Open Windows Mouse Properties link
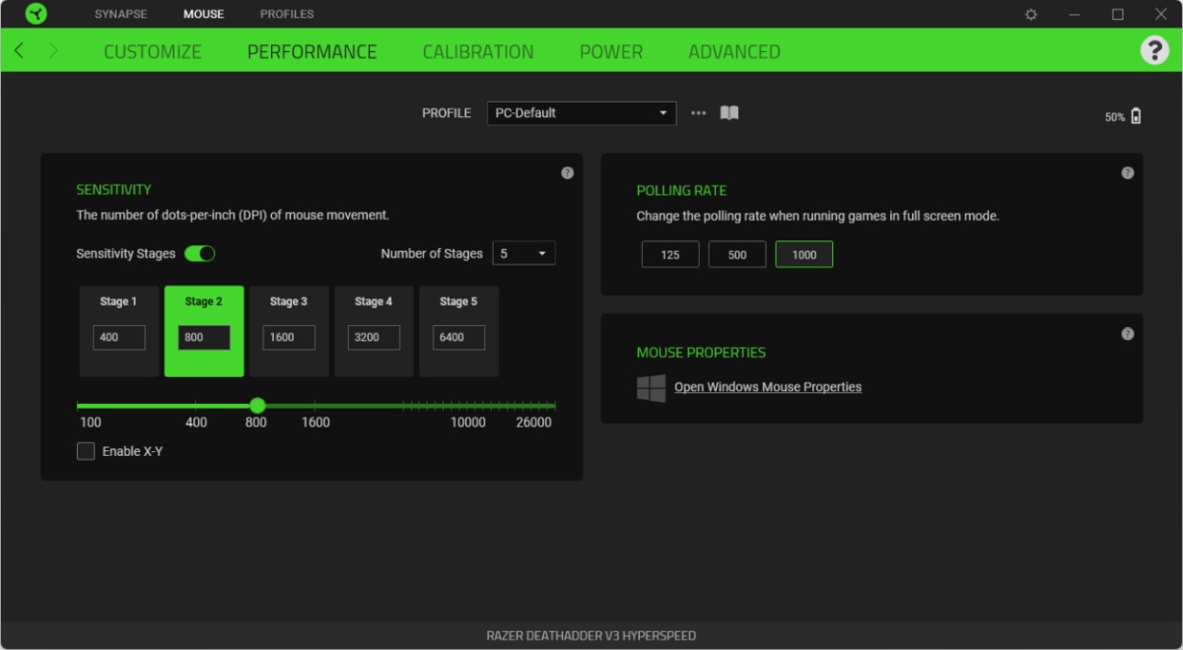Viewport: 1183px width, 650px height. click(767, 387)
